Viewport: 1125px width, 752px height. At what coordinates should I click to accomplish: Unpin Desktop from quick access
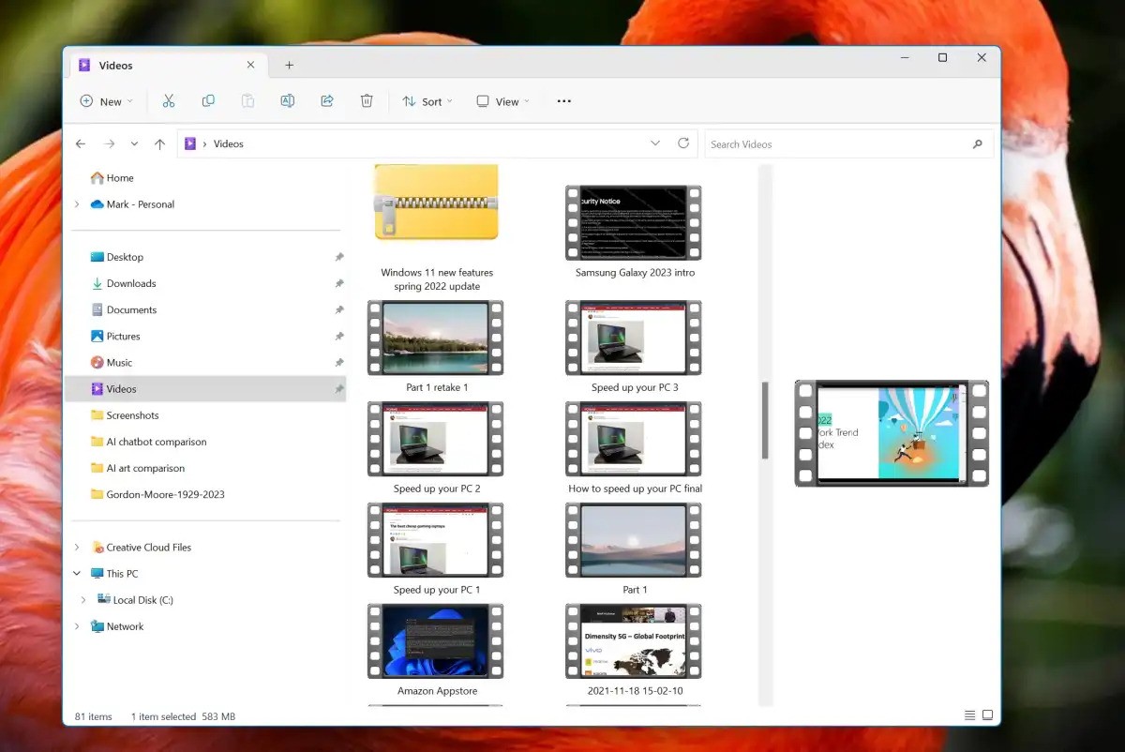tap(339, 257)
